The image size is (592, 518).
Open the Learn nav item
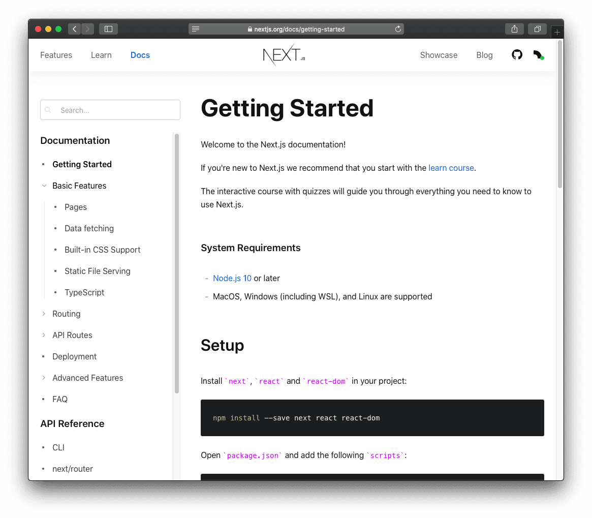tap(101, 55)
